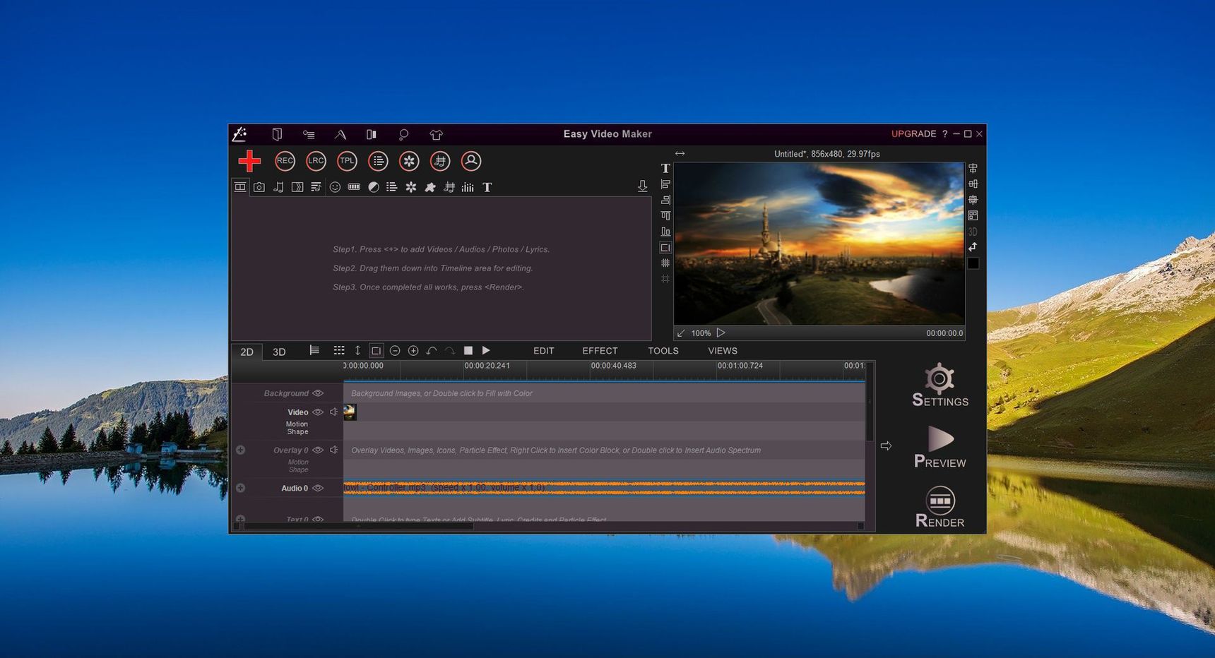Click the download arrow icon above media area
This screenshot has height=658, width=1215.
coord(642,186)
